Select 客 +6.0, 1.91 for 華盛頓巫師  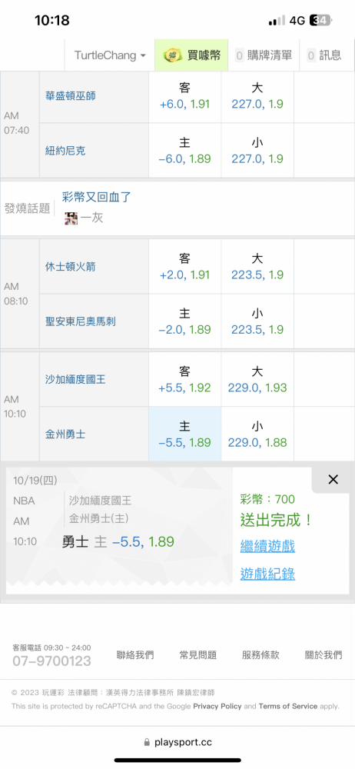pyautogui.click(x=184, y=96)
